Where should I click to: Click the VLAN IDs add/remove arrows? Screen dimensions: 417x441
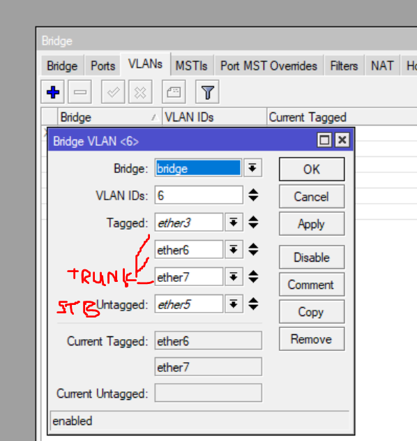click(x=253, y=195)
